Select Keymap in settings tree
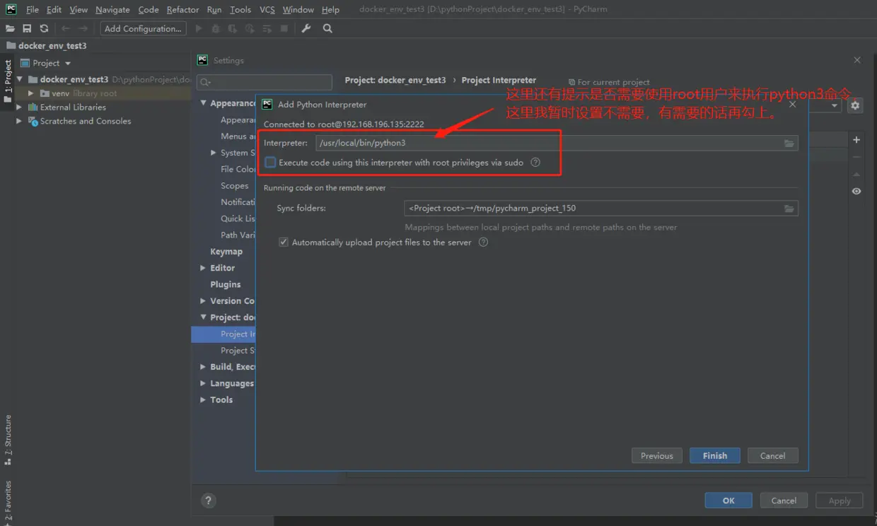The height and width of the screenshot is (526, 877). coord(226,252)
